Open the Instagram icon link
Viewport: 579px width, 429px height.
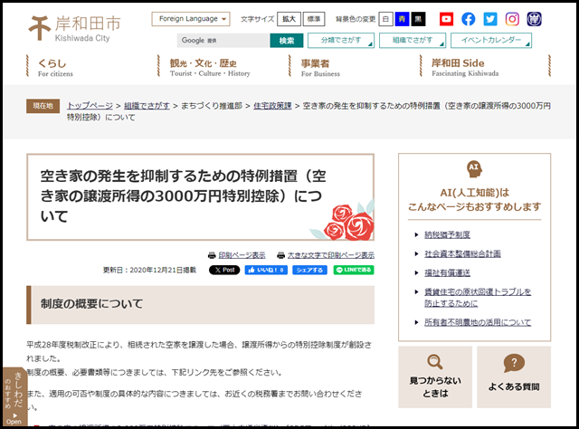point(512,19)
